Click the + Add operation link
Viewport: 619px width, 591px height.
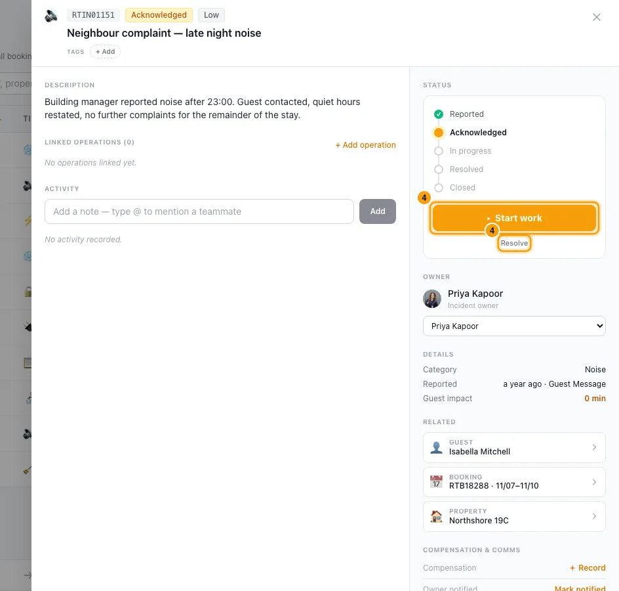click(365, 145)
